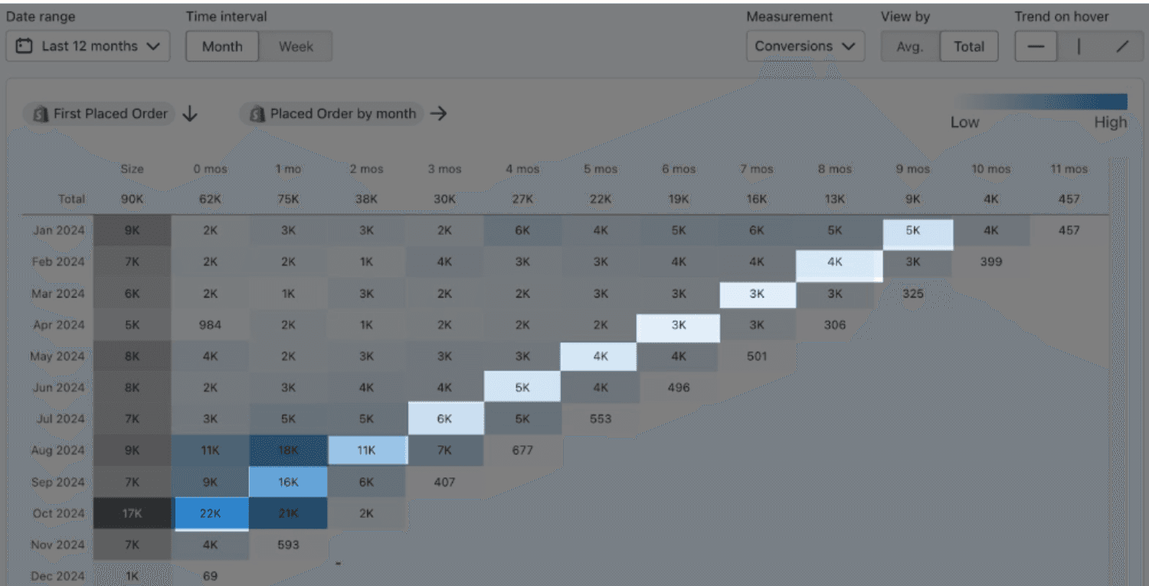Click the calendar icon in Date range
Image resolution: width=1149 pixels, height=586 pixels.
(25, 47)
